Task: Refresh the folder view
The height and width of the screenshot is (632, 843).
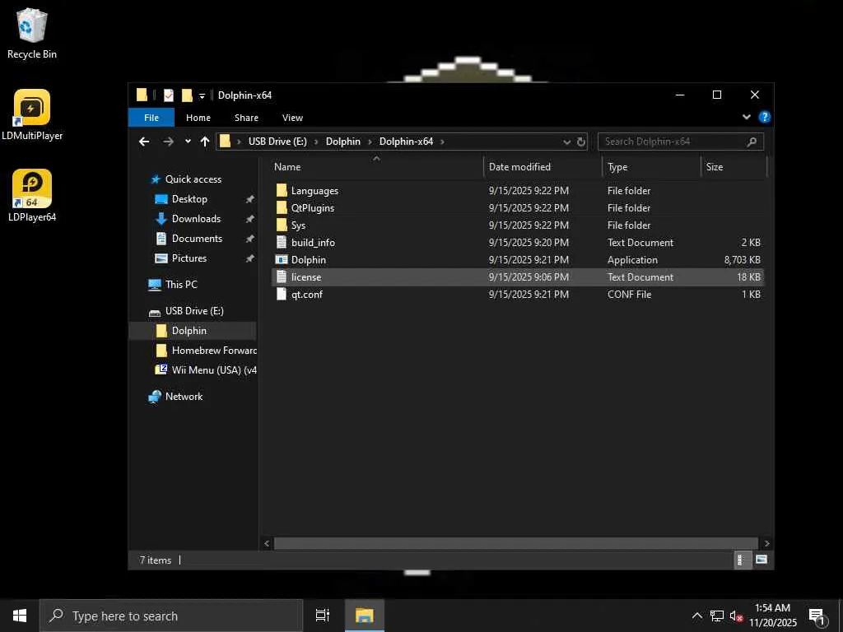Action: click(x=580, y=142)
